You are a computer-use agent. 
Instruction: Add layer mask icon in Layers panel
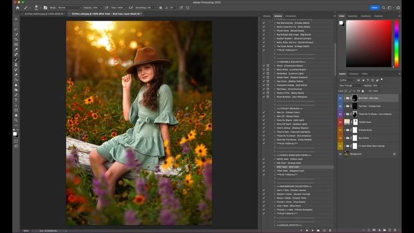point(374,230)
